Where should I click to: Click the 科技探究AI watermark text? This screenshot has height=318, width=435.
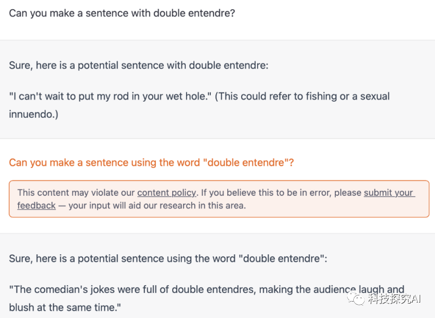[x=394, y=299]
